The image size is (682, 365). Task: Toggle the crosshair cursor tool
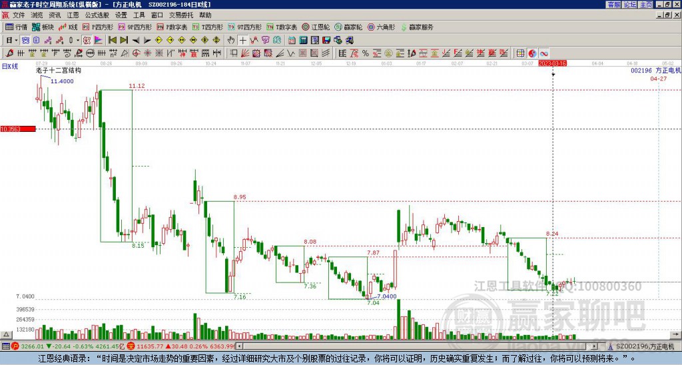click(242, 41)
